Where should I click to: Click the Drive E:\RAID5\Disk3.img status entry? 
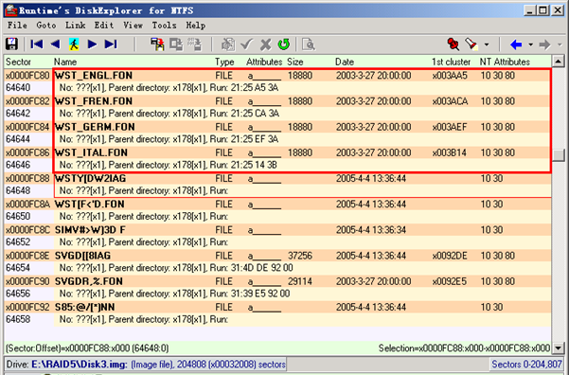(x=146, y=364)
